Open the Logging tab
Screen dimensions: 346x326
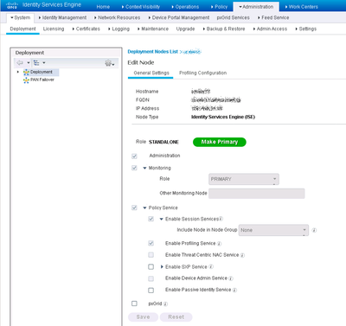(x=119, y=29)
